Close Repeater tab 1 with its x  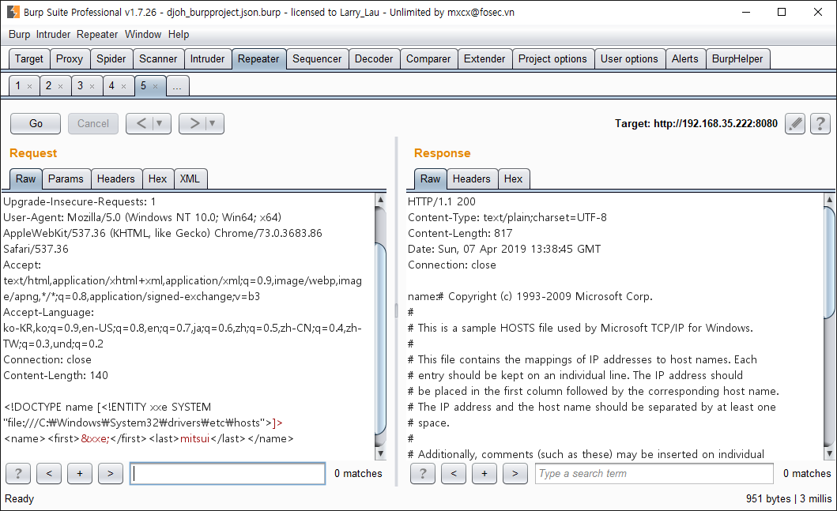click(x=29, y=86)
